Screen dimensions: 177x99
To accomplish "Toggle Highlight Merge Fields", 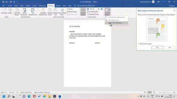I will pyautogui.click(x=43, y=12).
